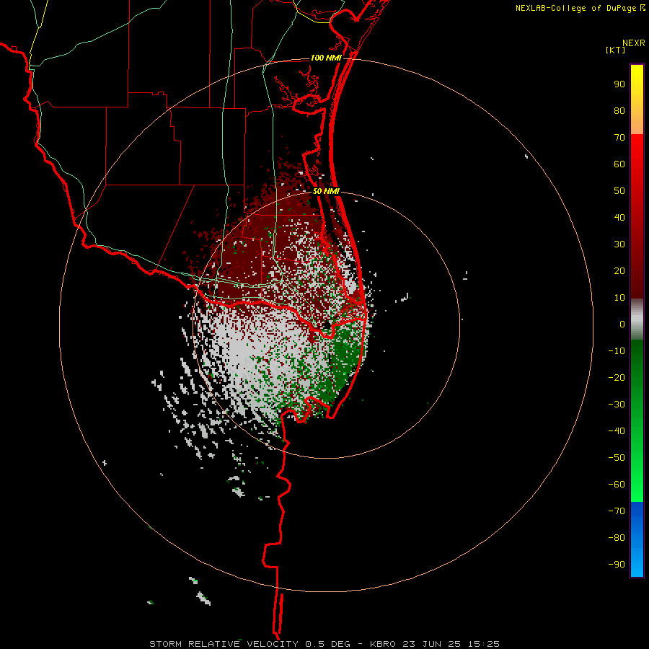Screen dimensions: 649x649
Task: Click the -60 value on velocity scale
Action: (617, 485)
